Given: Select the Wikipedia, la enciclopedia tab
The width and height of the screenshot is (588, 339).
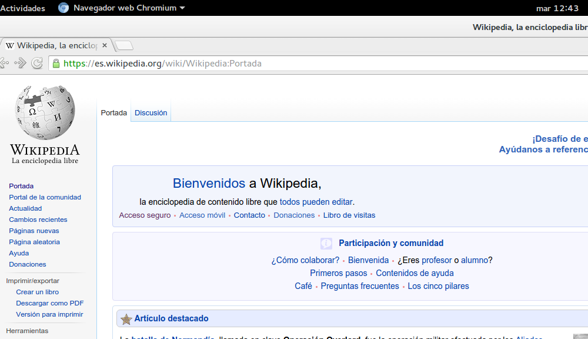Looking at the screenshot, I should 56,45.
